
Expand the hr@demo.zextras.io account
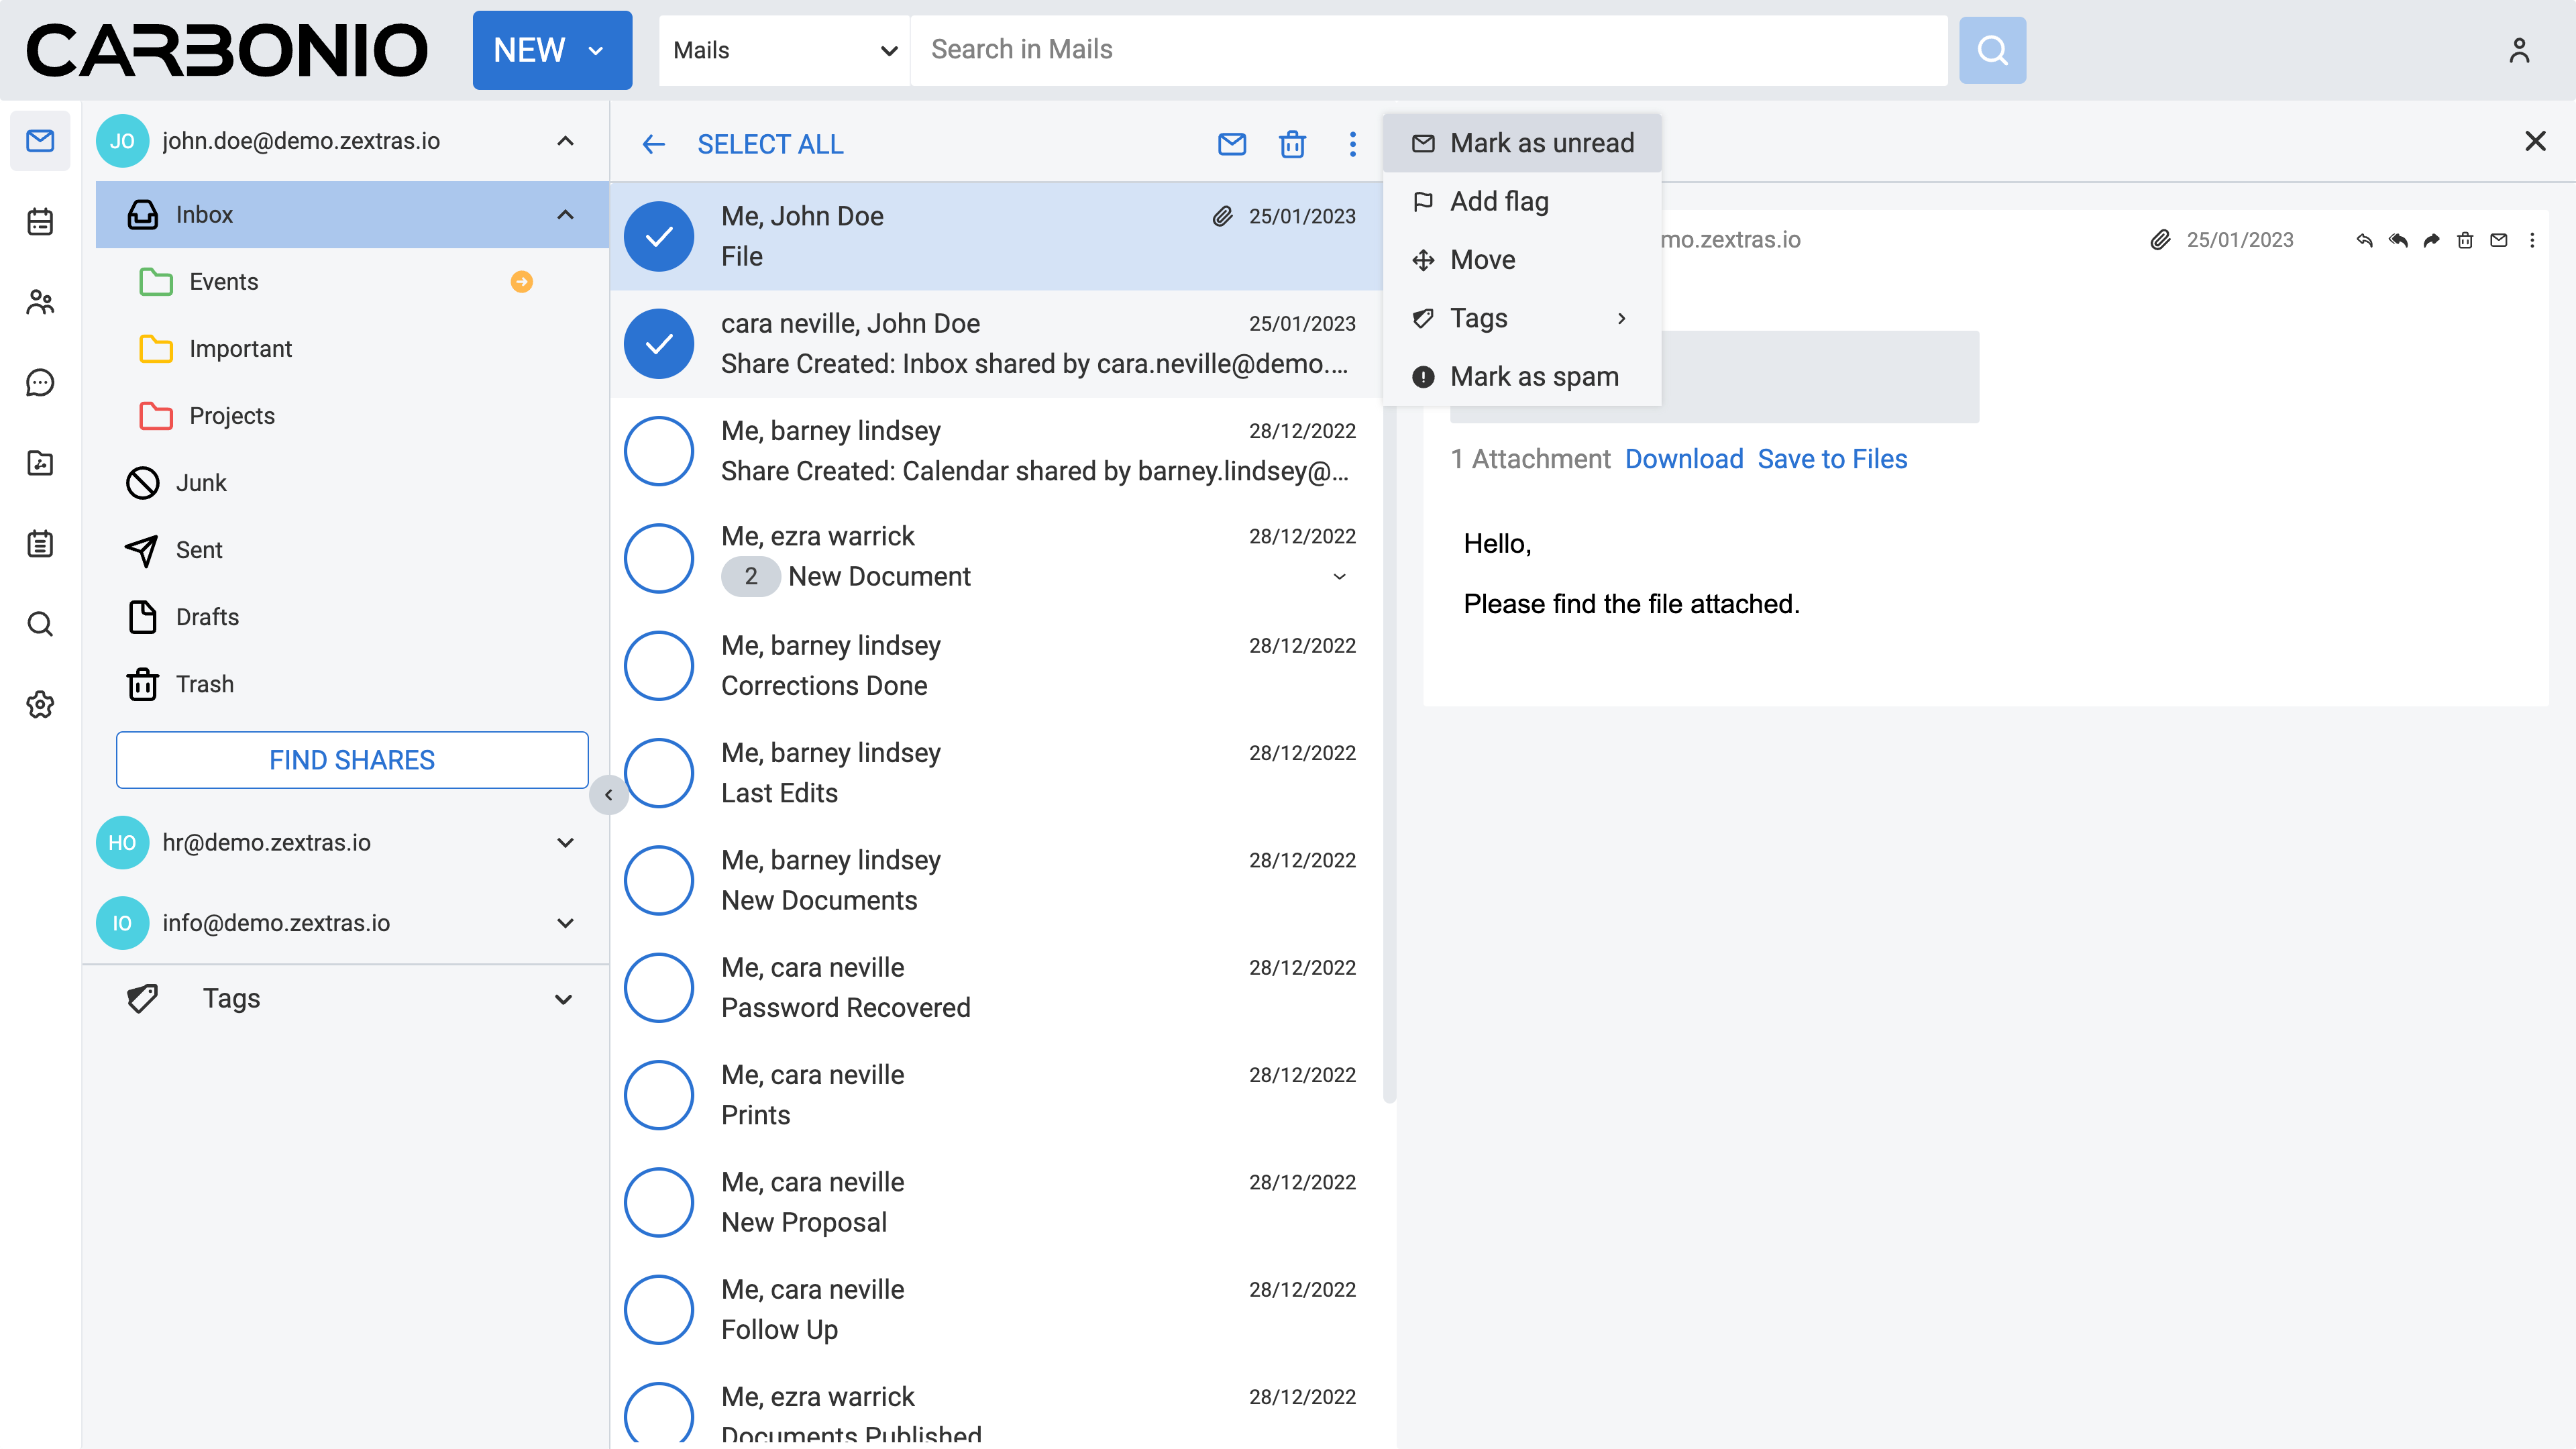pos(565,843)
